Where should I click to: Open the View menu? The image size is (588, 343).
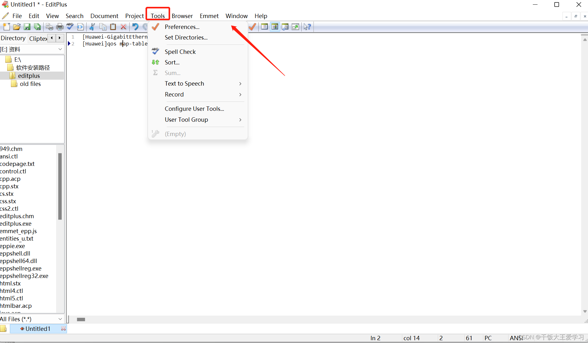52,16
